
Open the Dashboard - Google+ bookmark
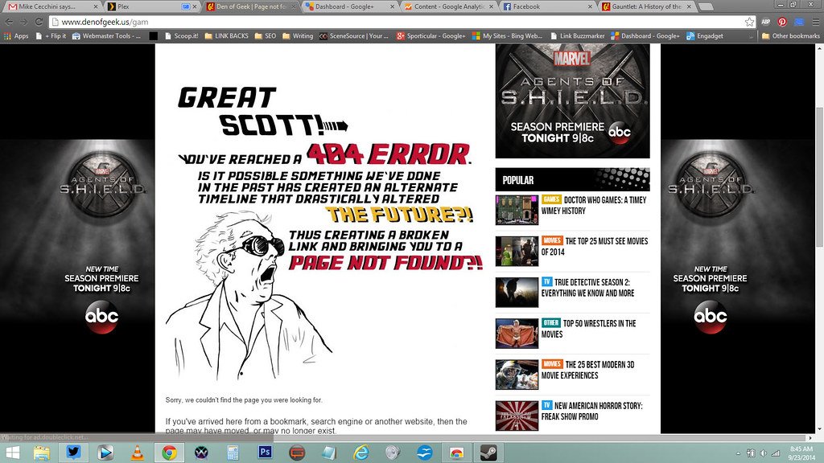pyautogui.click(x=645, y=36)
